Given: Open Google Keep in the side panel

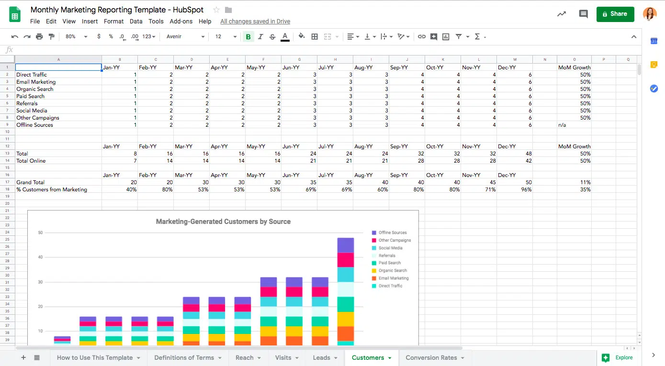Looking at the screenshot, I should pos(654,64).
